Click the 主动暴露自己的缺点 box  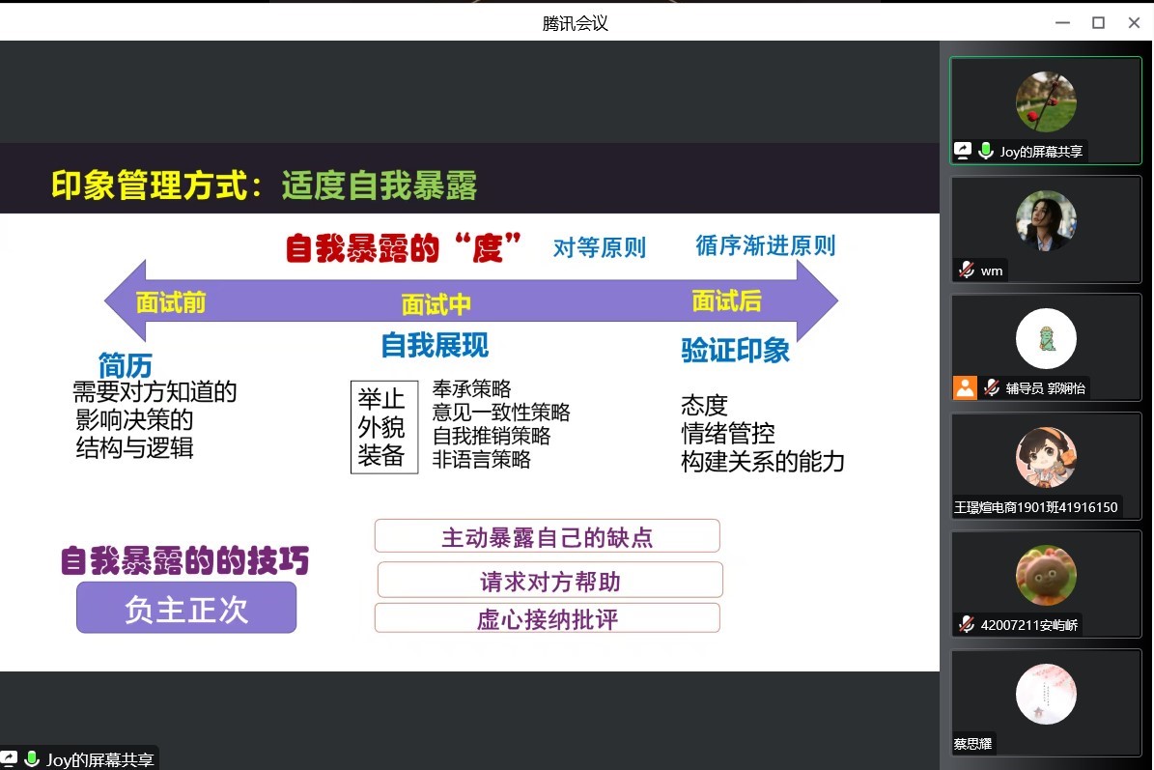coord(547,536)
